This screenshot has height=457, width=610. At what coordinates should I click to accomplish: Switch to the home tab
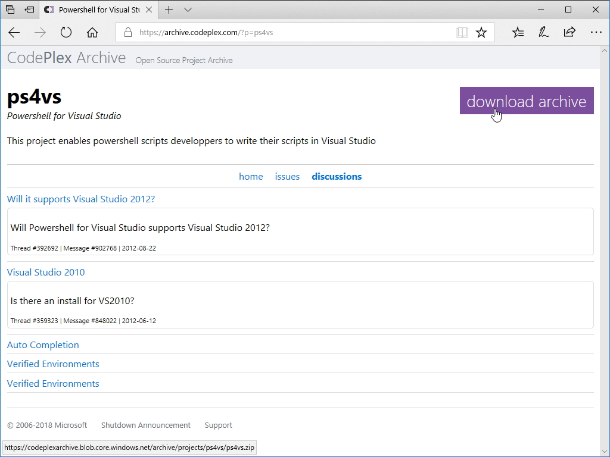point(251,177)
